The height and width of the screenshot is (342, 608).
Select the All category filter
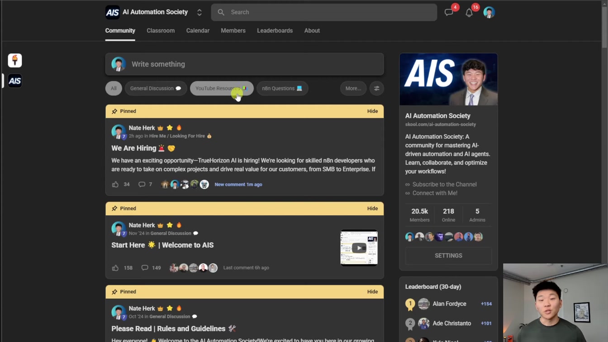[x=114, y=88]
